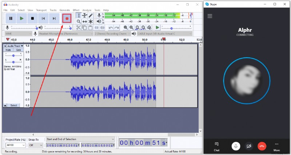Click the Copy icon

84,28
